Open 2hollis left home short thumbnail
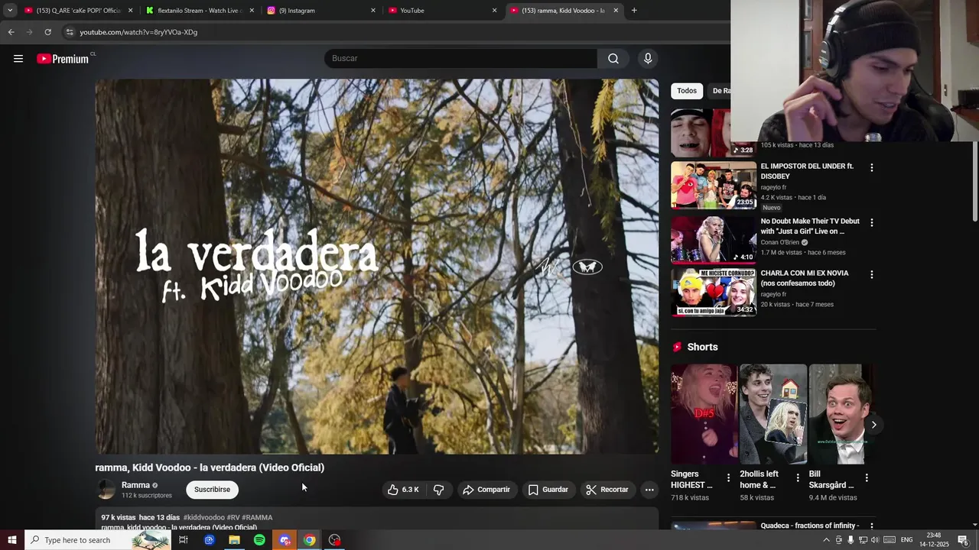Image resolution: width=979 pixels, height=550 pixels. (x=773, y=414)
